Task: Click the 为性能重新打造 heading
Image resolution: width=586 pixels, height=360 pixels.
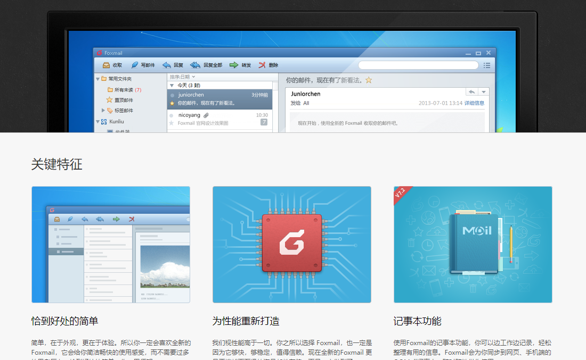Action: 246,321
